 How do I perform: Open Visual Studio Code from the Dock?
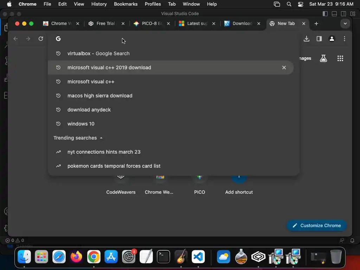coord(198,257)
